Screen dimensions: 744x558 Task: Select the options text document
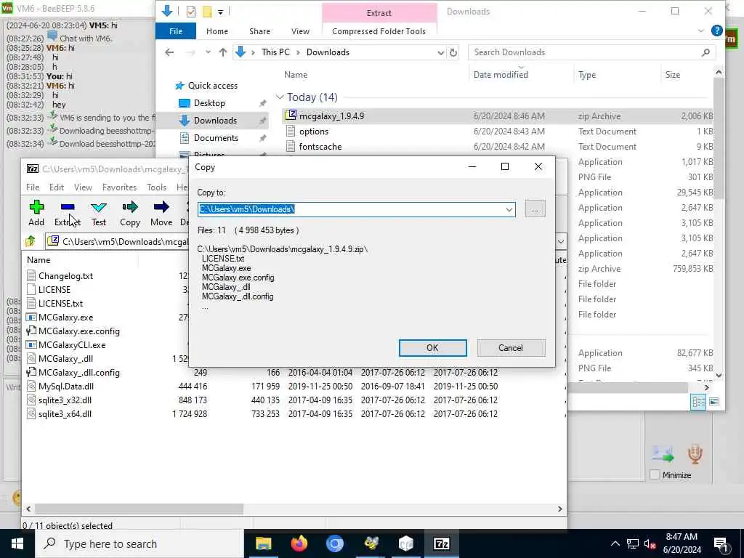pyautogui.click(x=314, y=132)
